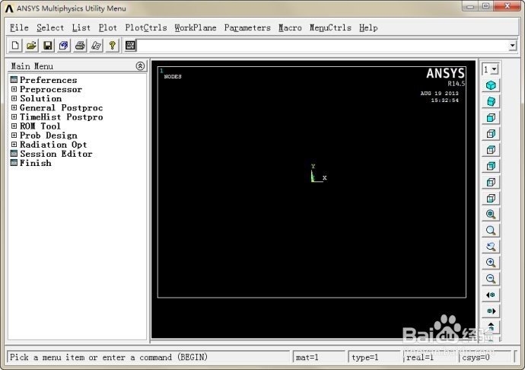Collapse the Main Menu panel
The height and width of the screenshot is (370, 525).
click(x=140, y=66)
